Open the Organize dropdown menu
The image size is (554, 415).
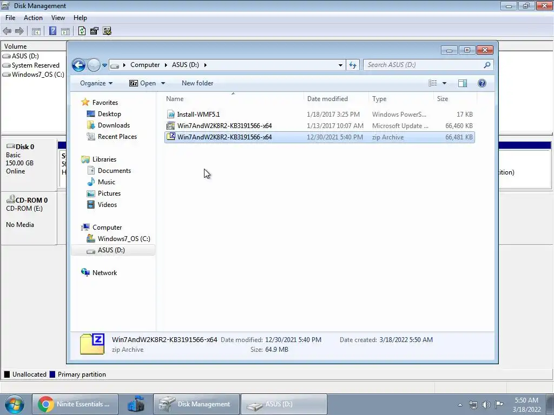[x=96, y=83]
